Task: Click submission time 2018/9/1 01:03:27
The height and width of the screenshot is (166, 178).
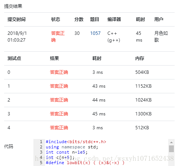Action: (17, 37)
